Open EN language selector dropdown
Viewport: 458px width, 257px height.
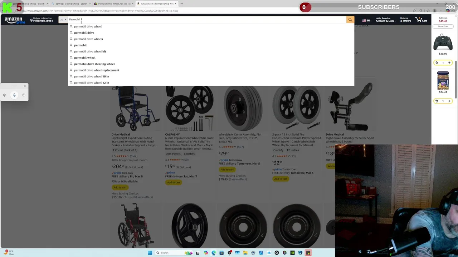coord(366,21)
